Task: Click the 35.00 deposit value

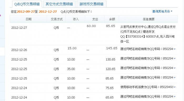Action: [71, 69]
